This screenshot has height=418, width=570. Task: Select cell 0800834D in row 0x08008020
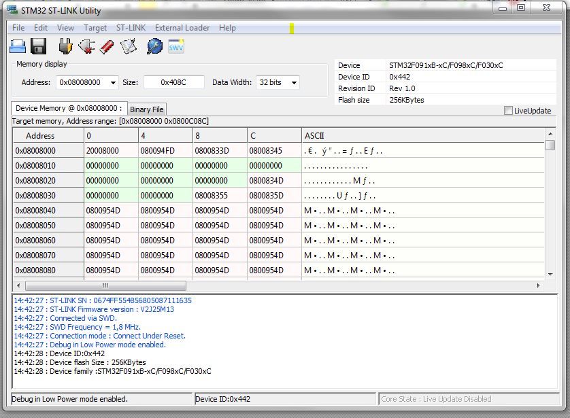275,181
